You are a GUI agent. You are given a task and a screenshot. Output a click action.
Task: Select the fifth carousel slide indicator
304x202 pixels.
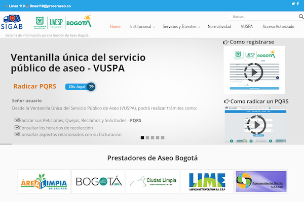(x=163, y=138)
